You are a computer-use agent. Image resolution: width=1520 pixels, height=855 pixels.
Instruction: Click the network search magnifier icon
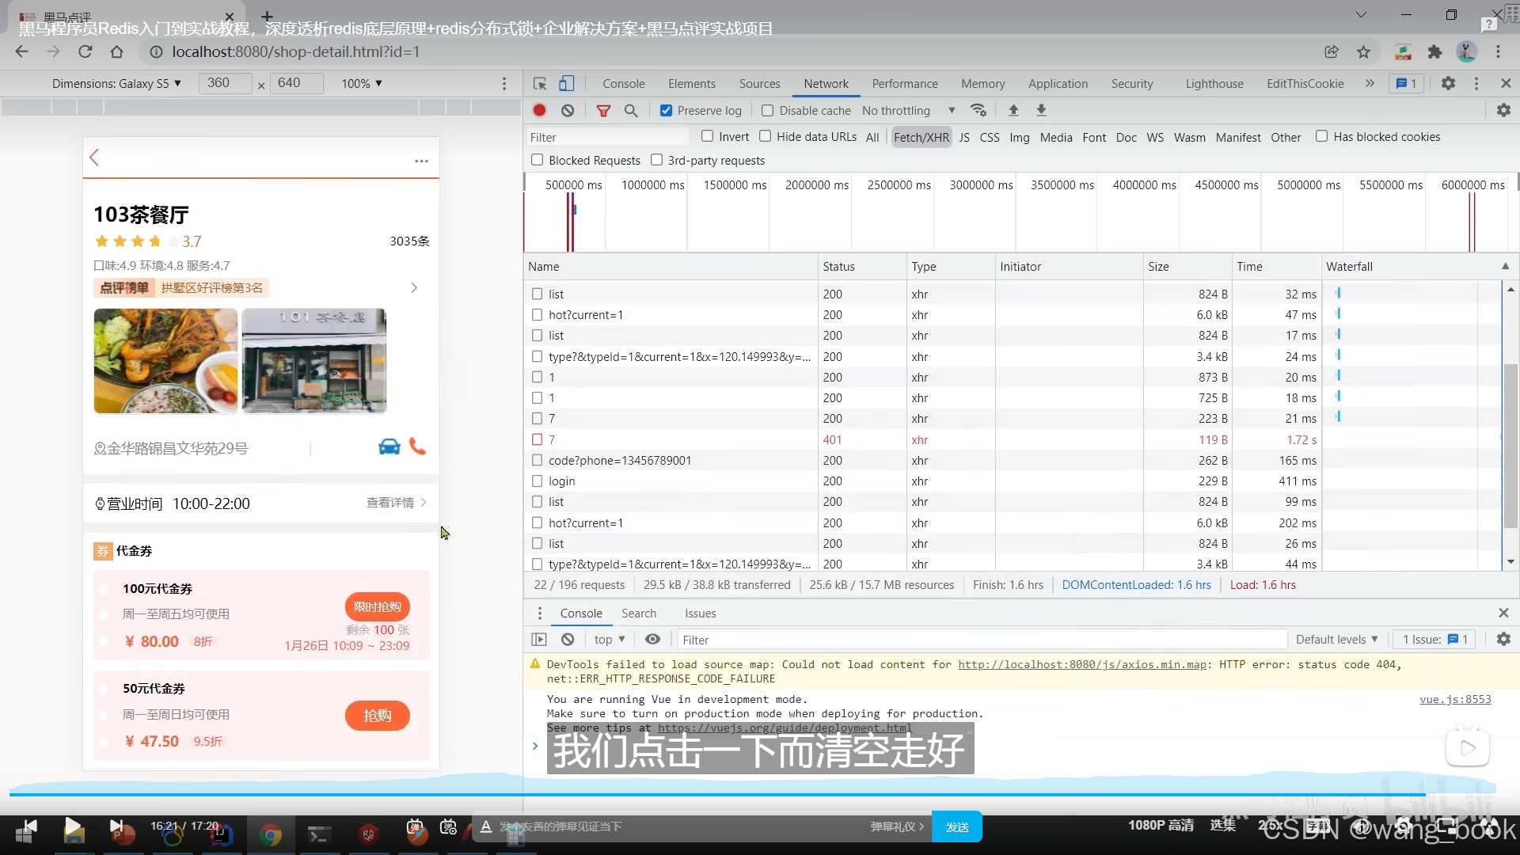coord(631,110)
